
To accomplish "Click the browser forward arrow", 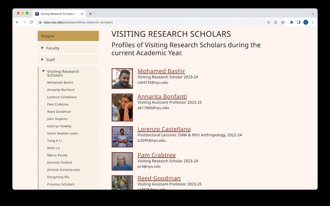I will click(x=24, y=22).
